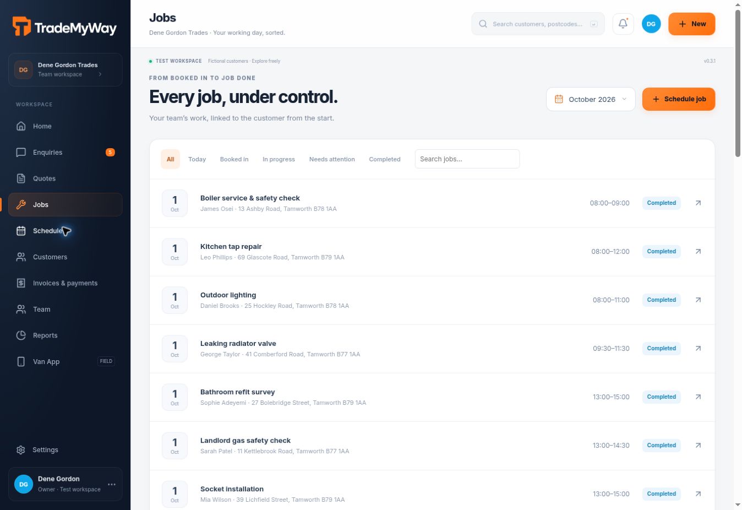Viewport: 742px width, 510px height.
Task: View Needs attention jobs tab
Action: tap(332, 159)
